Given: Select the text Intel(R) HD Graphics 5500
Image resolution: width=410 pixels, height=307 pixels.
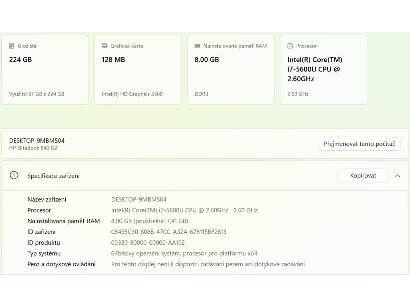Looking at the screenshot, I should pyautogui.click(x=132, y=94).
